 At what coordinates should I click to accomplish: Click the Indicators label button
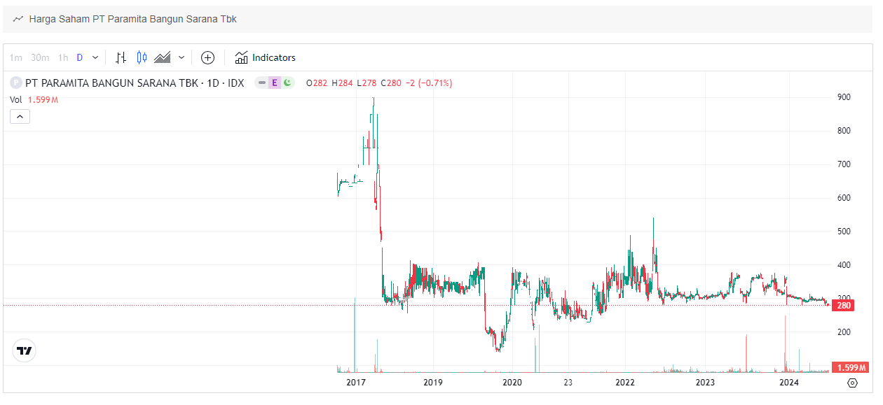[273, 57]
